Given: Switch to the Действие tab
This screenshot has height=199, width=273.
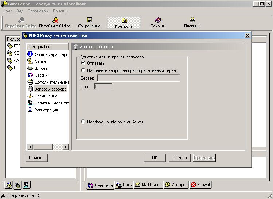Looking at the screenshot, I should [x=100, y=185].
